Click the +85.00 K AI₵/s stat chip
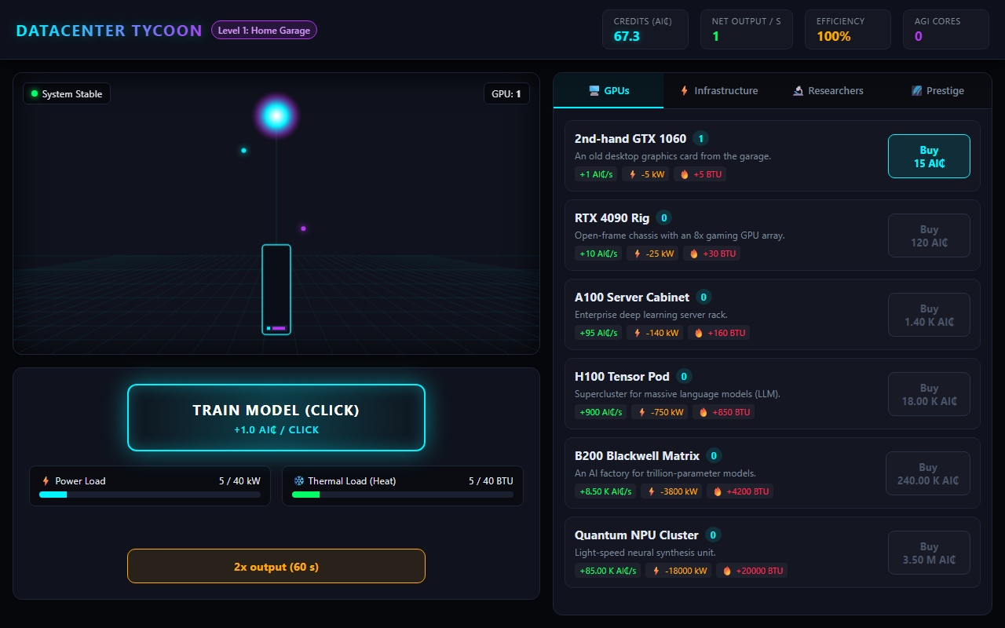The height and width of the screenshot is (628, 1005). point(608,571)
